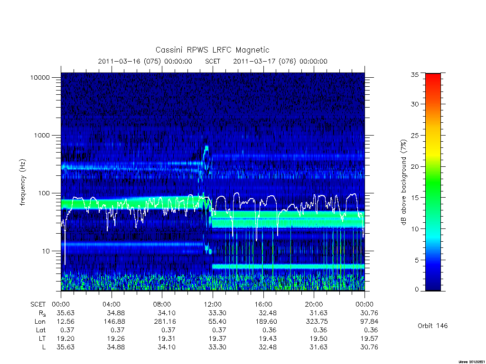Click the "15" color bar tick
The image size is (486, 364).
coord(415,198)
